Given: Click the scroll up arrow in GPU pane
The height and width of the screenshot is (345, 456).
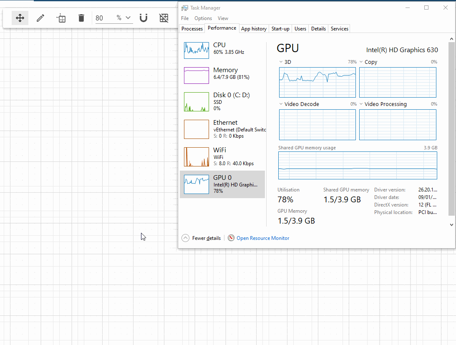Looking at the screenshot, I should point(451,39).
